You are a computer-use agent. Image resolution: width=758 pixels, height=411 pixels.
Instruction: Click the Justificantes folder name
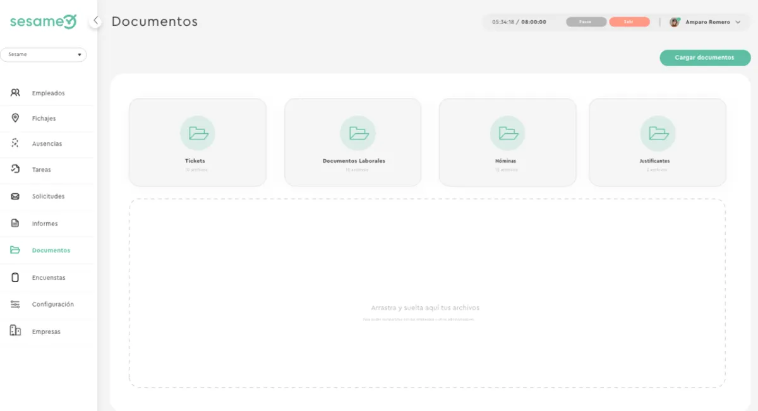(x=654, y=161)
